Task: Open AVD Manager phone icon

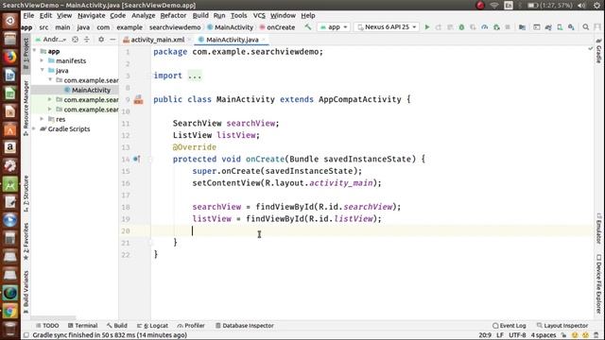Action: [x=560, y=27]
